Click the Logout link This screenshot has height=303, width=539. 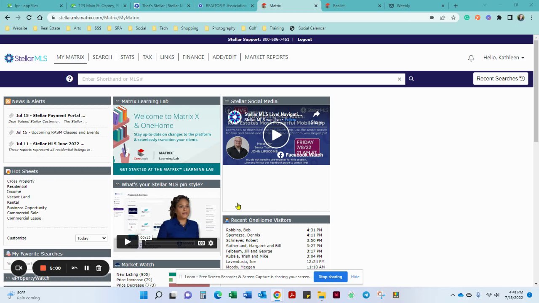point(304,40)
